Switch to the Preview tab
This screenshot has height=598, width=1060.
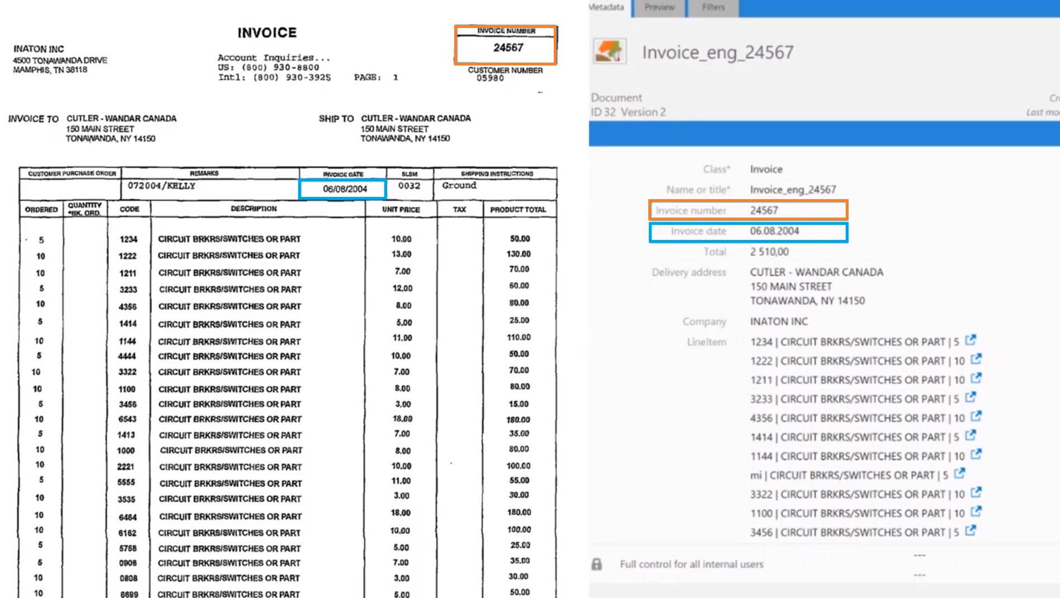point(659,7)
